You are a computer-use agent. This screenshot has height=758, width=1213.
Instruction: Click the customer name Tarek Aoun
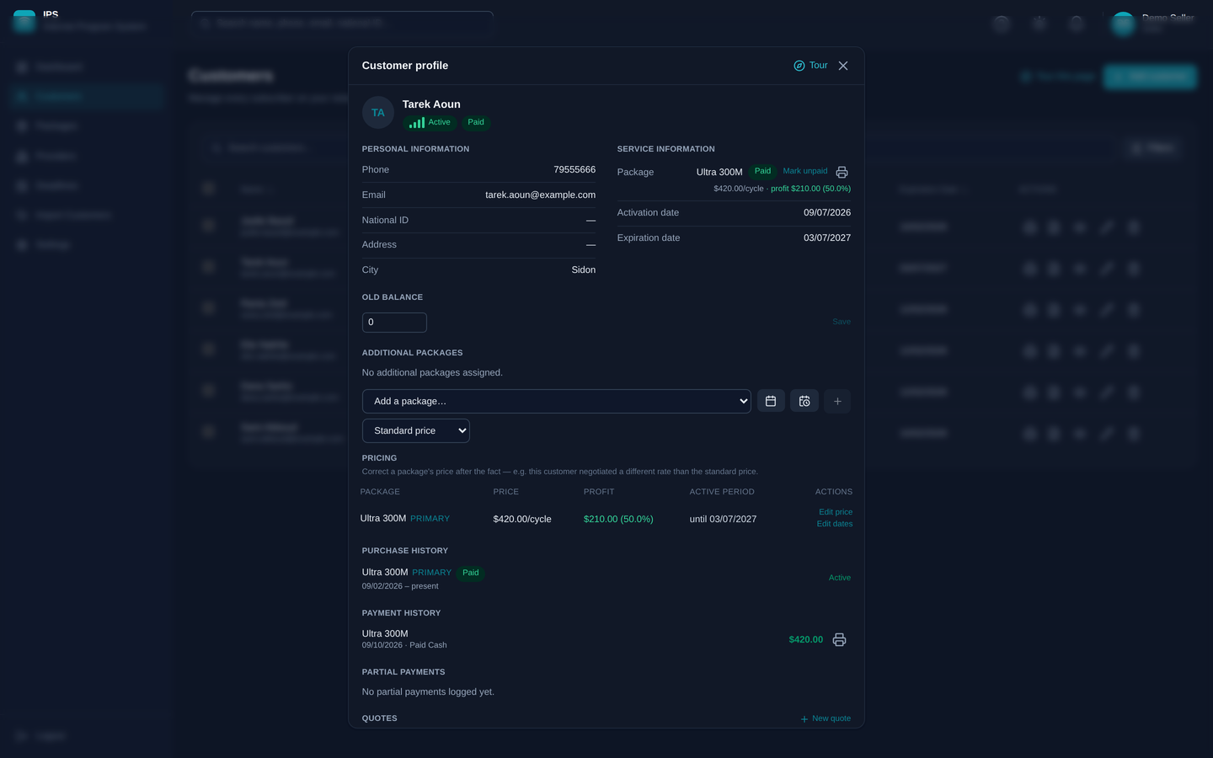pyautogui.click(x=431, y=104)
